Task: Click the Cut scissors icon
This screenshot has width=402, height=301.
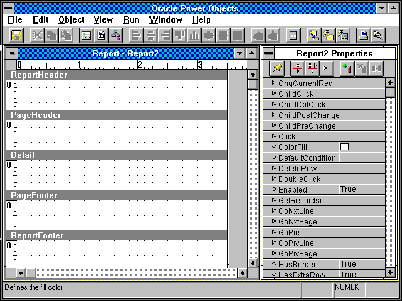Action: click(x=38, y=35)
